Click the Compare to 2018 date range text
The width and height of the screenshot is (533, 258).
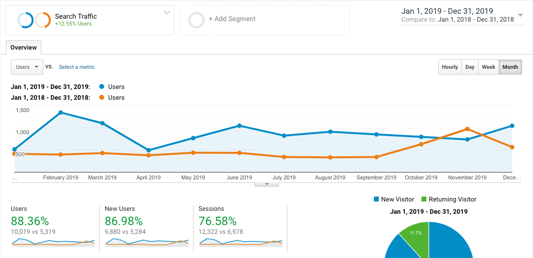pos(457,19)
